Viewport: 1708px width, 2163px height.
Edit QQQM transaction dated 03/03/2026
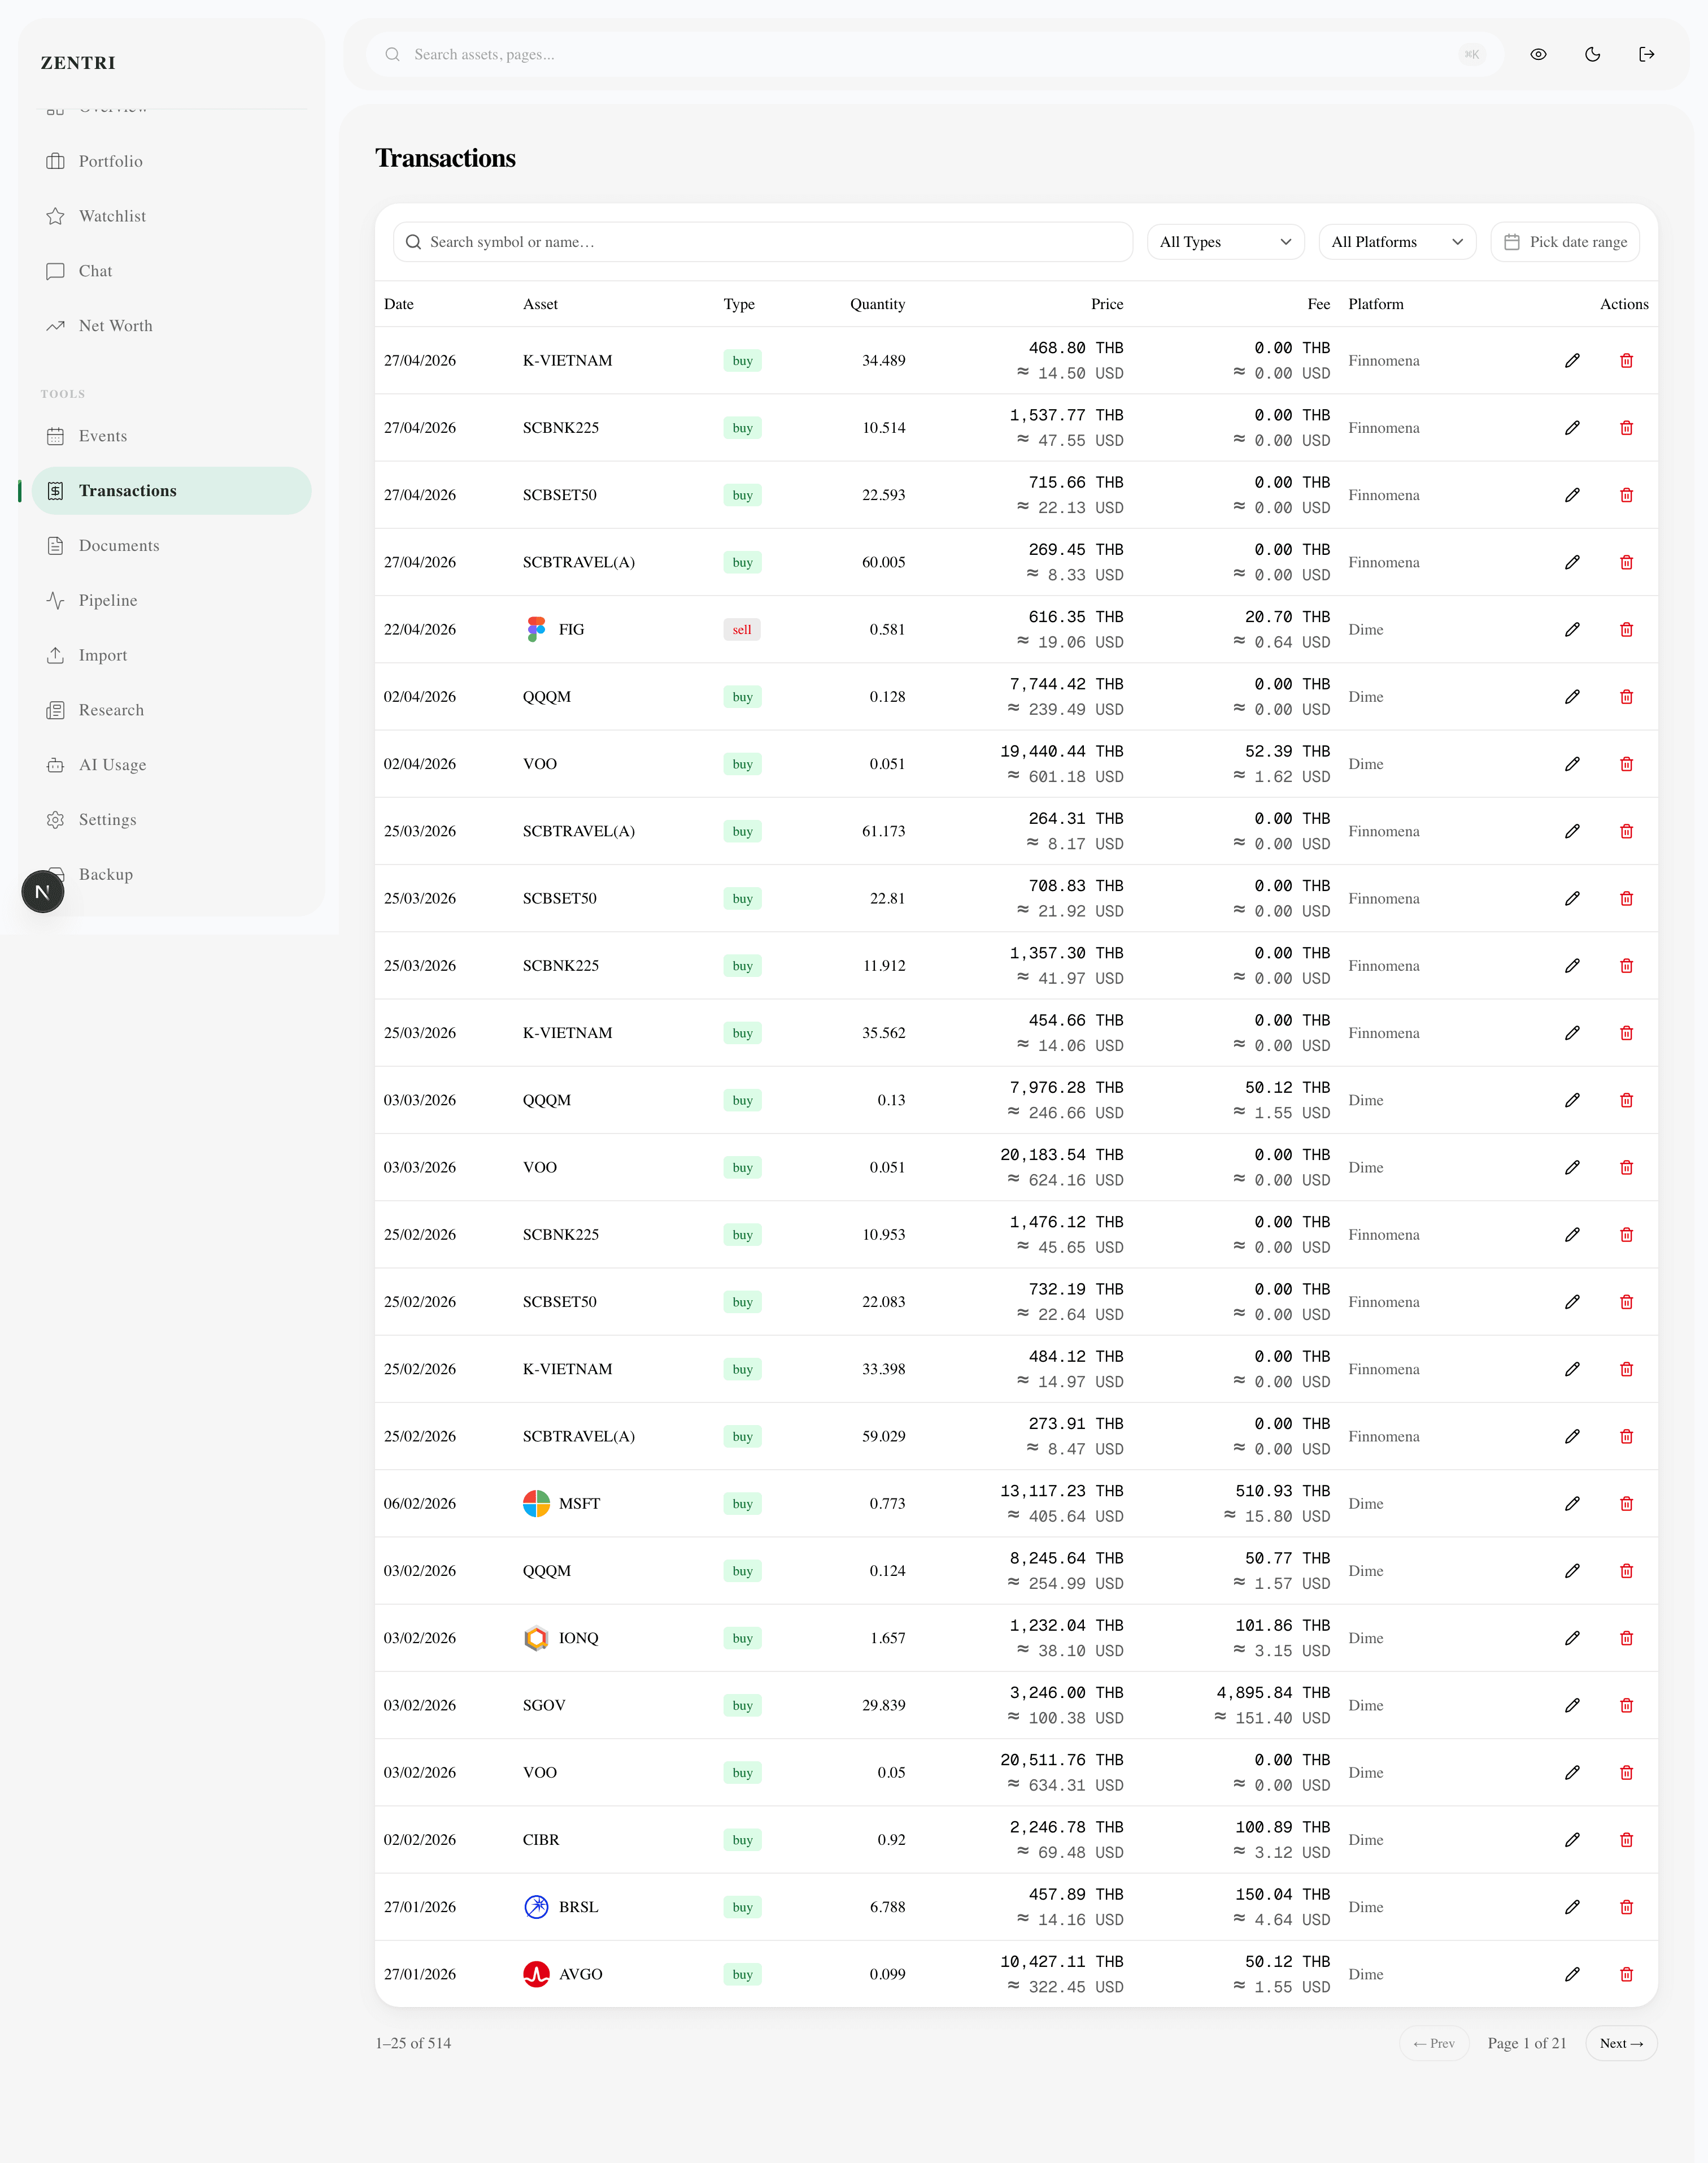[1572, 1101]
